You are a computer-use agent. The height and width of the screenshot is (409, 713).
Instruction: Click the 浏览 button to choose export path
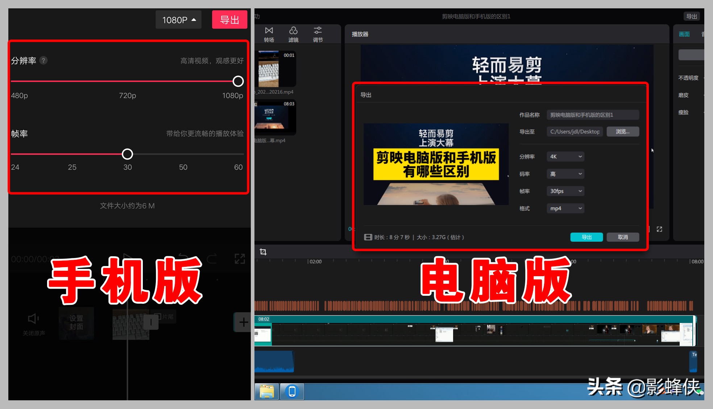pos(622,131)
